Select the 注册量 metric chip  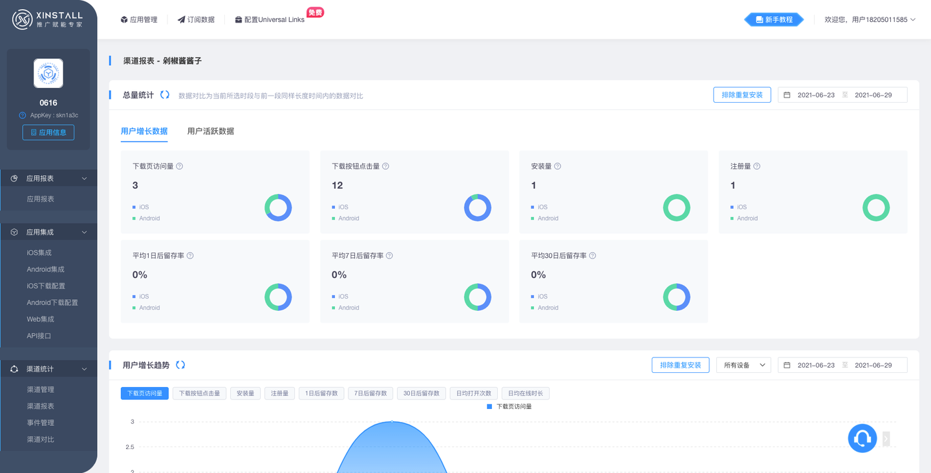point(279,393)
